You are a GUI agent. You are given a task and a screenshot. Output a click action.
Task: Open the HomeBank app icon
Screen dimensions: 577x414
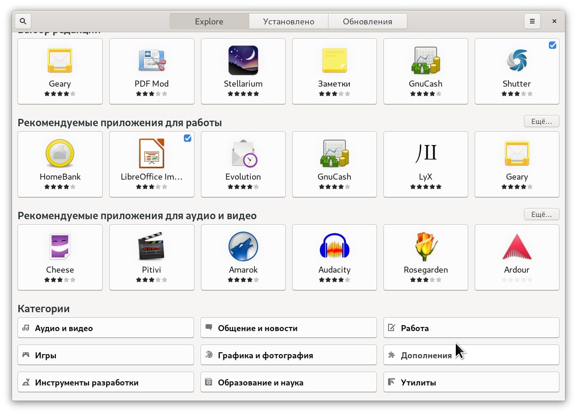pos(60,153)
